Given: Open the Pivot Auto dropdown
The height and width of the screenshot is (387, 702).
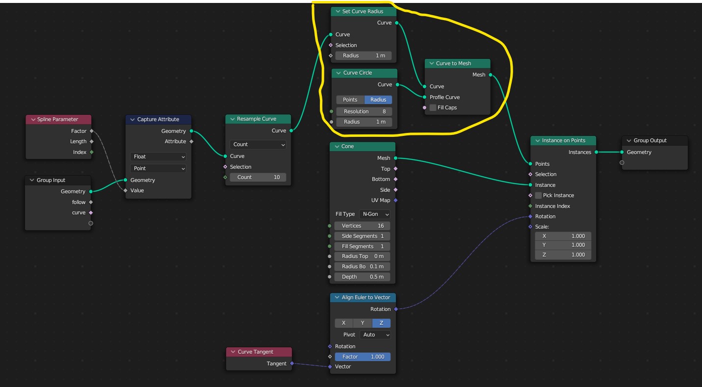Looking at the screenshot, I should (375, 335).
